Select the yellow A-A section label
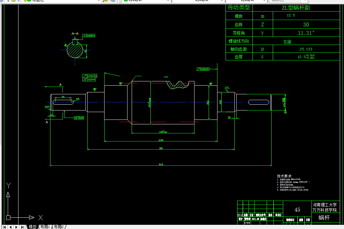Screen dimensions: 344x229 [75, 34]
